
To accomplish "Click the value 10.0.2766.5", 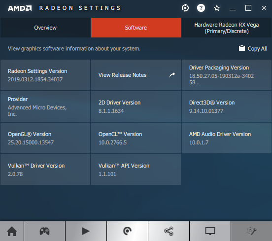I will pos(112,142).
